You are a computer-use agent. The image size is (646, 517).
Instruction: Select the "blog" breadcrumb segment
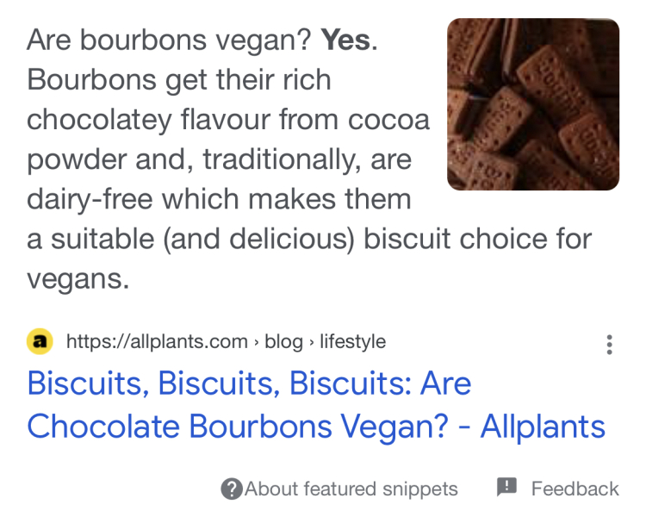click(x=283, y=342)
